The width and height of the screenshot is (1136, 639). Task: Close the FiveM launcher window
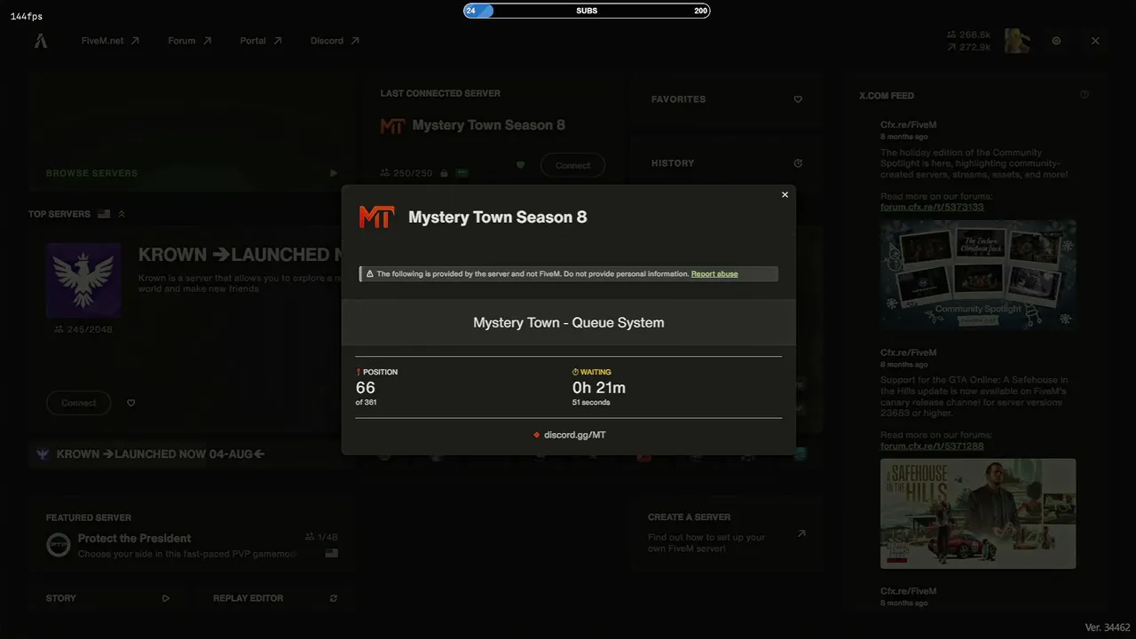click(x=1095, y=41)
